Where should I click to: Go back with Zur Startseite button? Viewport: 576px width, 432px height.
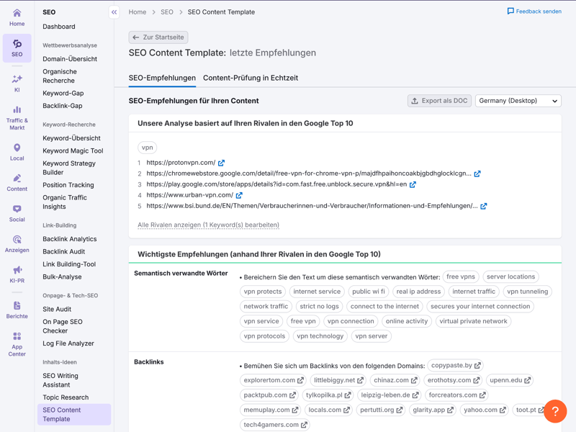tap(158, 37)
